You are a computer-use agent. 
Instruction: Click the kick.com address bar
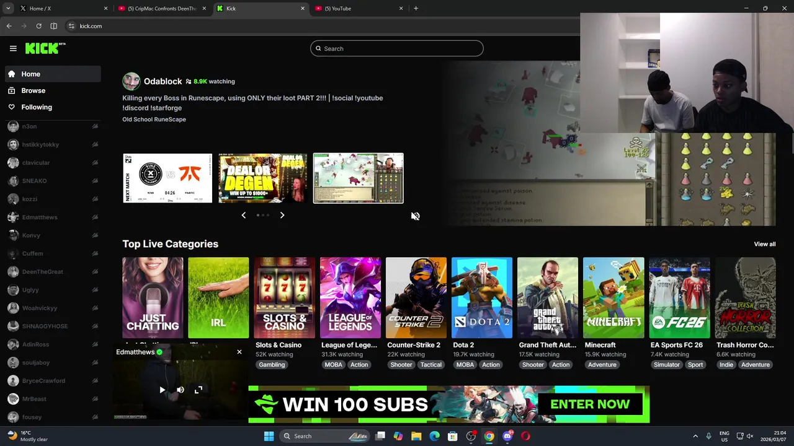tap(323, 26)
